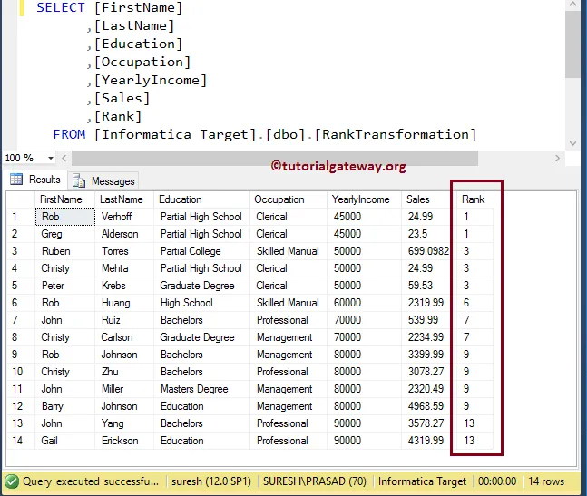Click the 2319.99 sales cell
The height and width of the screenshot is (496, 587).
(428, 303)
